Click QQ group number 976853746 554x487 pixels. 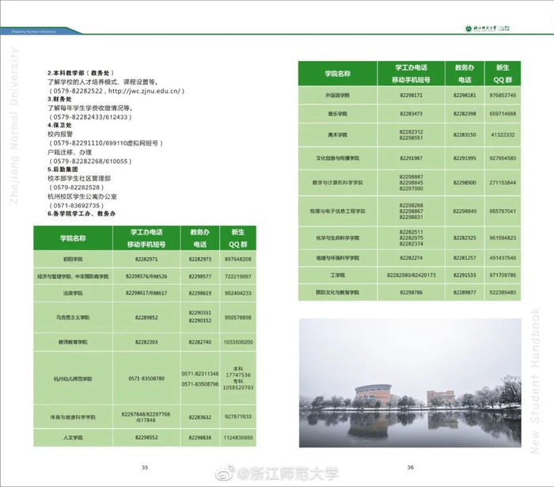pyautogui.click(x=503, y=96)
